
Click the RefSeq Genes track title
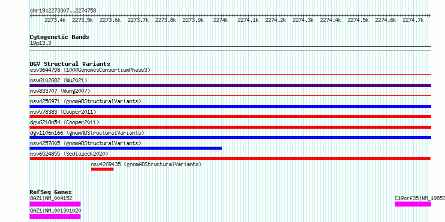(x=50, y=192)
